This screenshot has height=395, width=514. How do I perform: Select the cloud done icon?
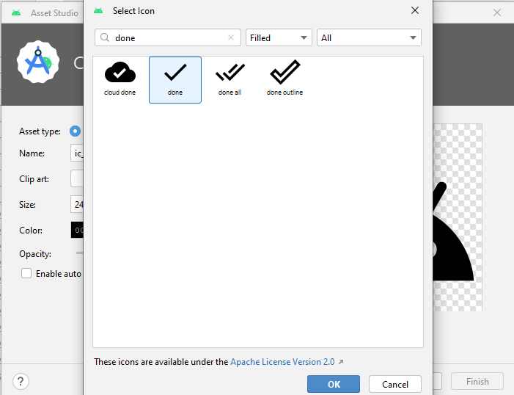(120, 79)
